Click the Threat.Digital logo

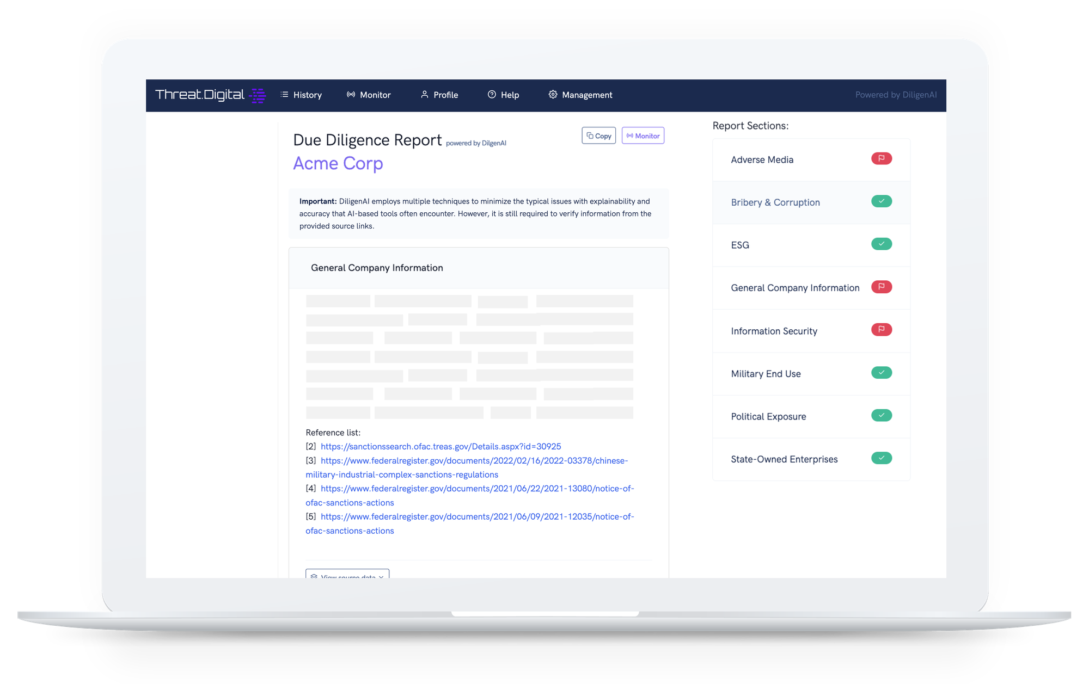click(x=210, y=95)
